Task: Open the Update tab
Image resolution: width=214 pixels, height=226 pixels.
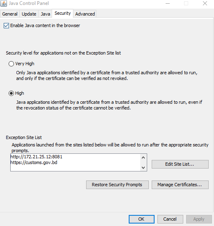Action: pyautogui.click(x=29, y=14)
